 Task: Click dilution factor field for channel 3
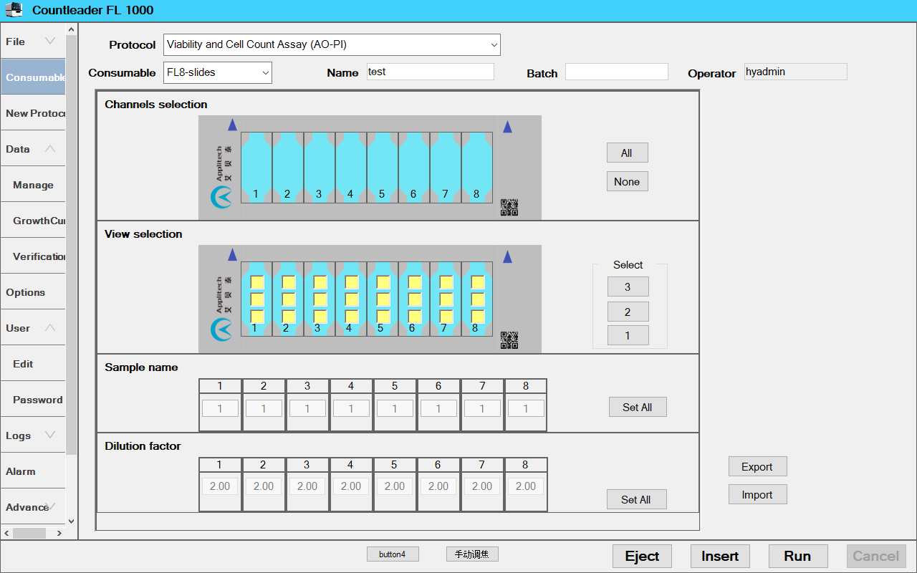tap(307, 486)
